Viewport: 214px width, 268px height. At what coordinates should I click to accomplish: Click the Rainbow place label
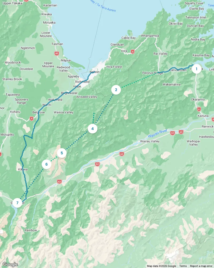(31, 230)
